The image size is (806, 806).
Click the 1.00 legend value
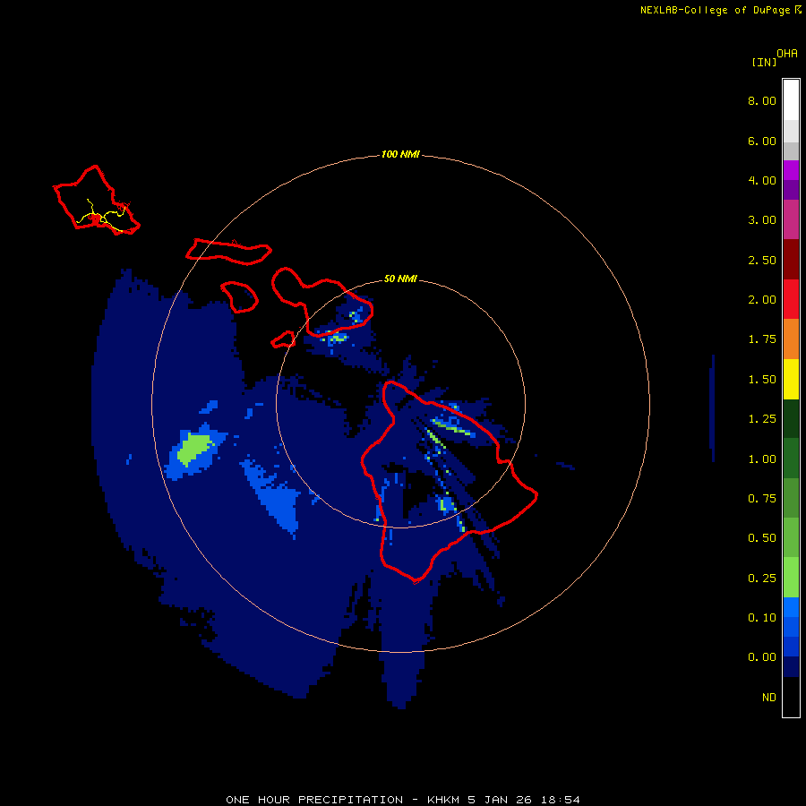pyautogui.click(x=762, y=459)
